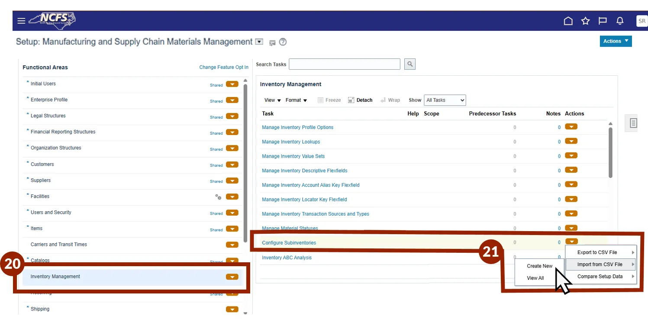Click the Functional Areas scroll up arrow
The width and height of the screenshot is (648, 319).
(x=245, y=81)
